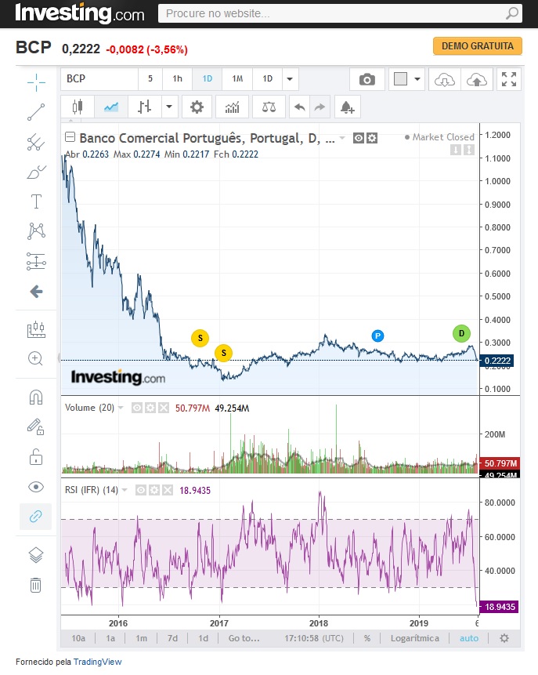Click the redo arrow
This screenshot has height=675, width=538.
coord(320,107)
